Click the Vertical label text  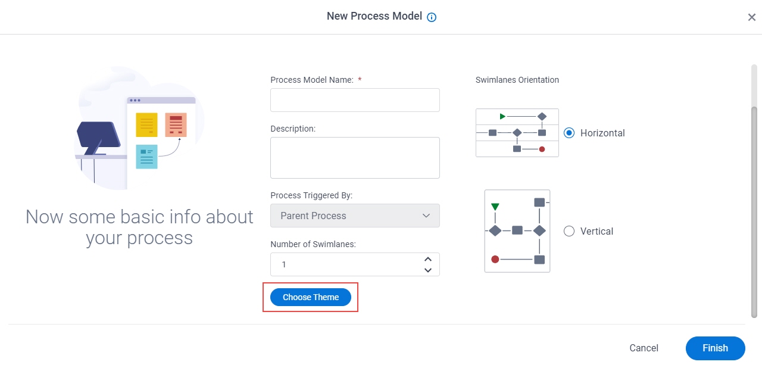tap(597, 231)
